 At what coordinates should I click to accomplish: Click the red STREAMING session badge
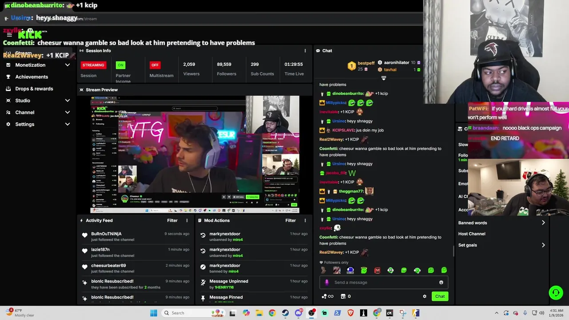[x=93, y=65]
